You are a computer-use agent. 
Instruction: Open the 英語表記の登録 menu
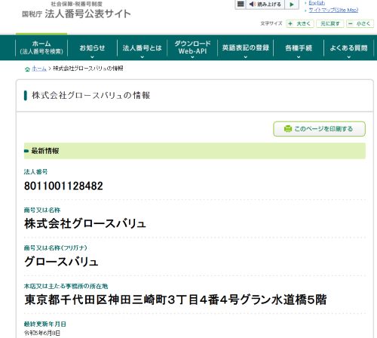point(246,48)
